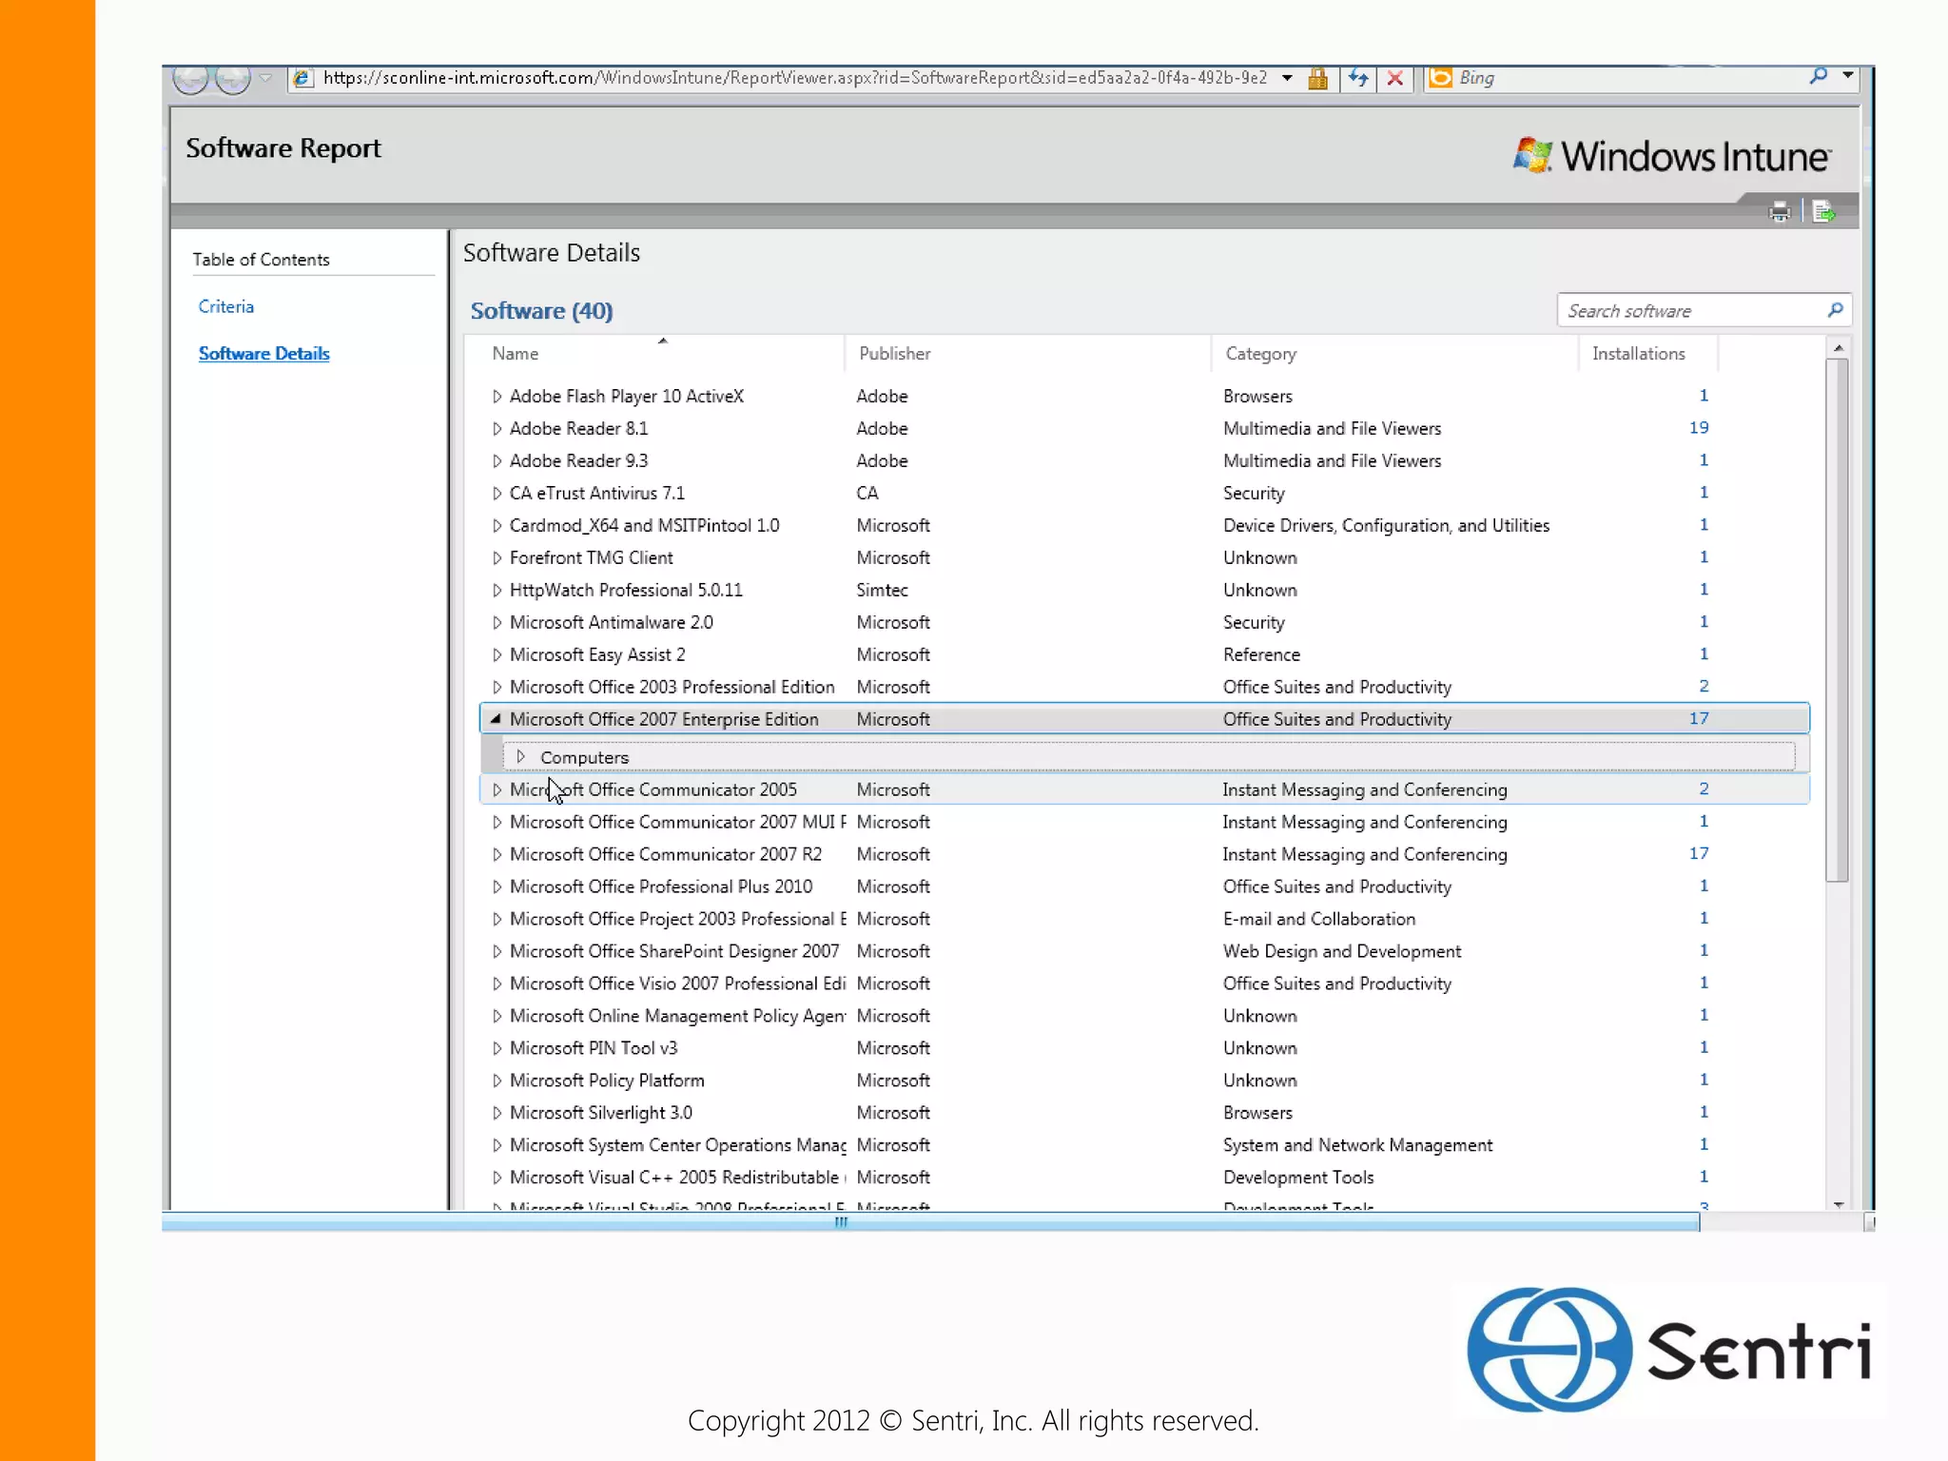This screenshot has width=1948, height=1461.
Task: Click the security lock icon in address bar
Action: click(x=1317, y=78)
